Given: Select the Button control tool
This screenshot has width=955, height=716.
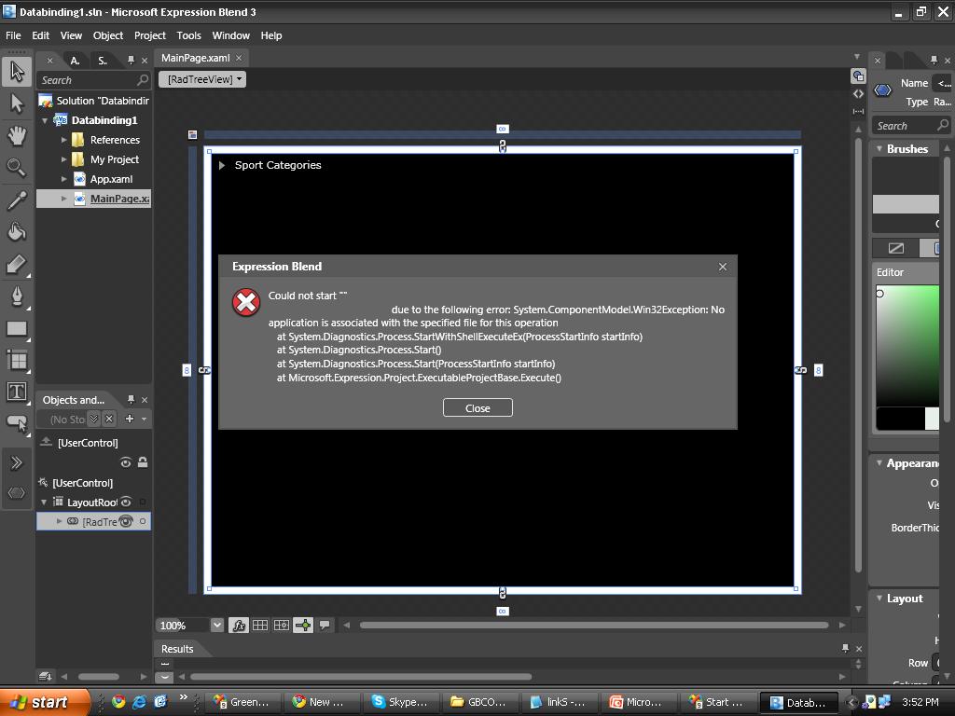Looking at the screenshot, I should tap(17, 423).
